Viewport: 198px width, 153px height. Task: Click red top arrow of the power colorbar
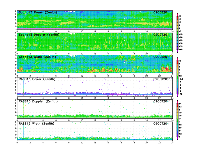[177, 14]
